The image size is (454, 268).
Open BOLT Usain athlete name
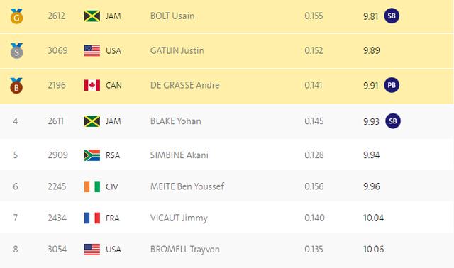point(172,16)
